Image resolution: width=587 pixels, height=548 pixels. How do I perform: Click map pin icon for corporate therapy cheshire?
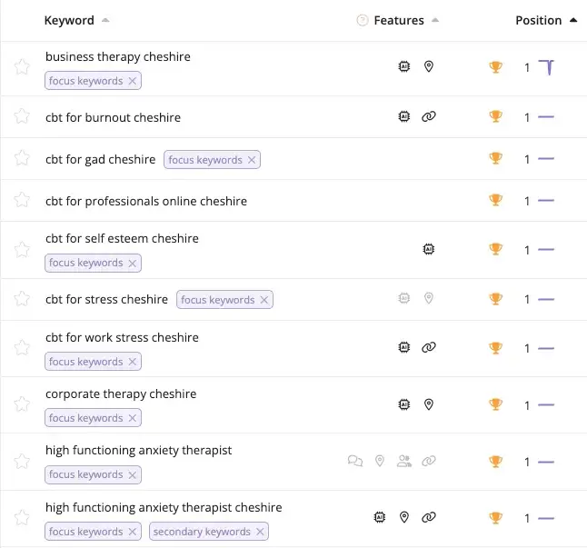pos(429,404)
